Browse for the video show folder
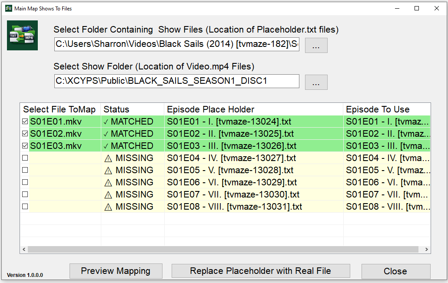Image resolution: width=448 pixels, height=283 pixels. click(x=316, y=82)
